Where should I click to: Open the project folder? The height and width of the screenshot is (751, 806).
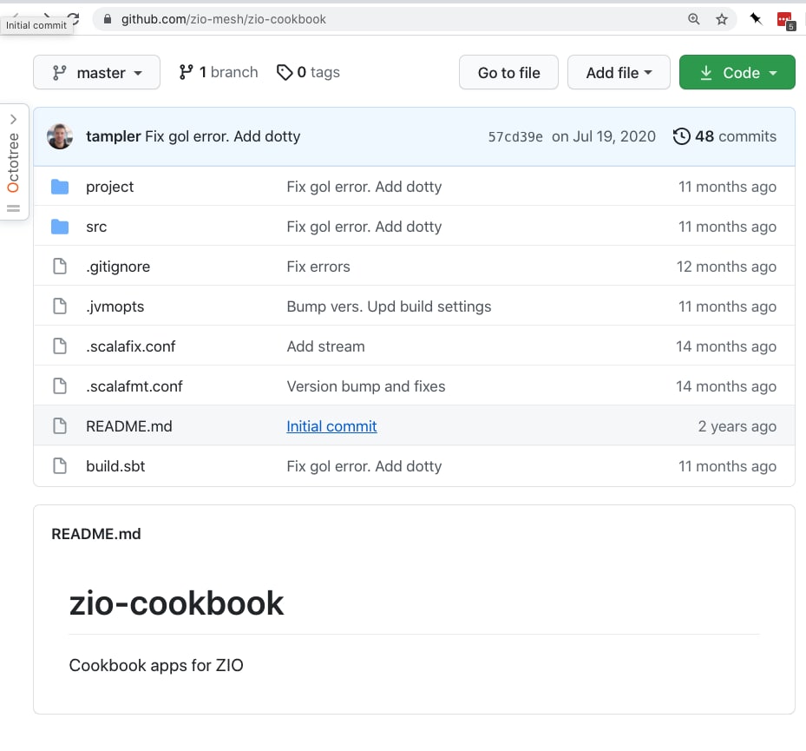tap(109, 187)
